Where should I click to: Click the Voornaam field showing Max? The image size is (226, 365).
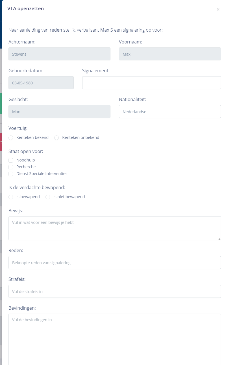(170, 54)
